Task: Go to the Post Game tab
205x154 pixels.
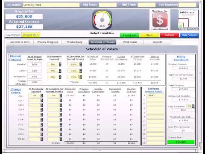Action: click(130, 42)
